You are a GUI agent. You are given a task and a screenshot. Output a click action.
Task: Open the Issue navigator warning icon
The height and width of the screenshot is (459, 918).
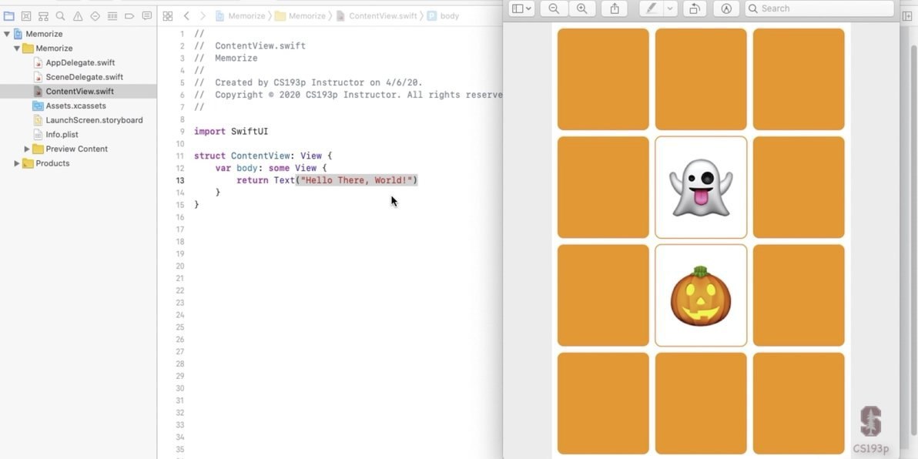(x=78, y=16)
